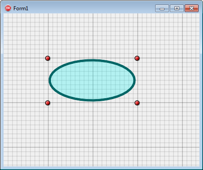This screenshot has width=203, height=170.
Task: Click the topmost point of the ellipse outline
Action: coord(92,60)
